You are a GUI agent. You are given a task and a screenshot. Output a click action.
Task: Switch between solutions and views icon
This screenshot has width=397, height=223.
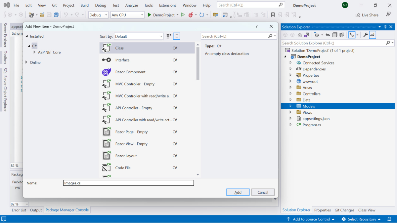click(307, 35)
